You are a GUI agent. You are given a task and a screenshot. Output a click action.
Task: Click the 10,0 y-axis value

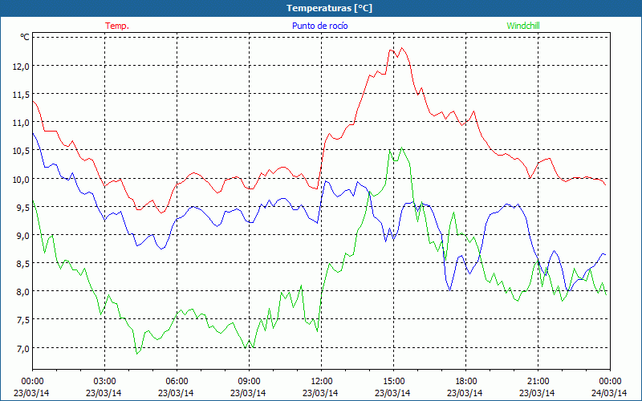pyautogui.click(x=22, y=179)
